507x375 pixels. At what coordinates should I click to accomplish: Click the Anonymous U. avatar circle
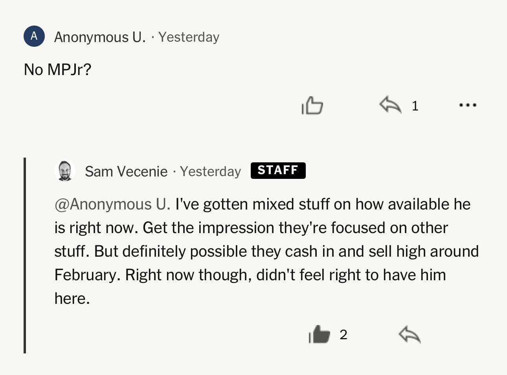(34, 36)
